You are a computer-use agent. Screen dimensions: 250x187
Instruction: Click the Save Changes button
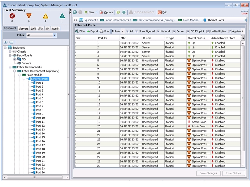pyautogui.click(x=208, y=173)
